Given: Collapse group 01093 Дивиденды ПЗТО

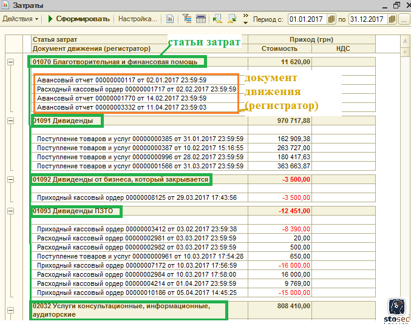Looking at the screenshot, I should pyautogui.click(x=10, y=211).
